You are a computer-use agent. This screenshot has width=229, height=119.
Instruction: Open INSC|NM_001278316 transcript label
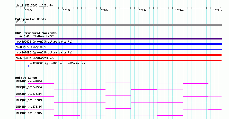(29, 107)
